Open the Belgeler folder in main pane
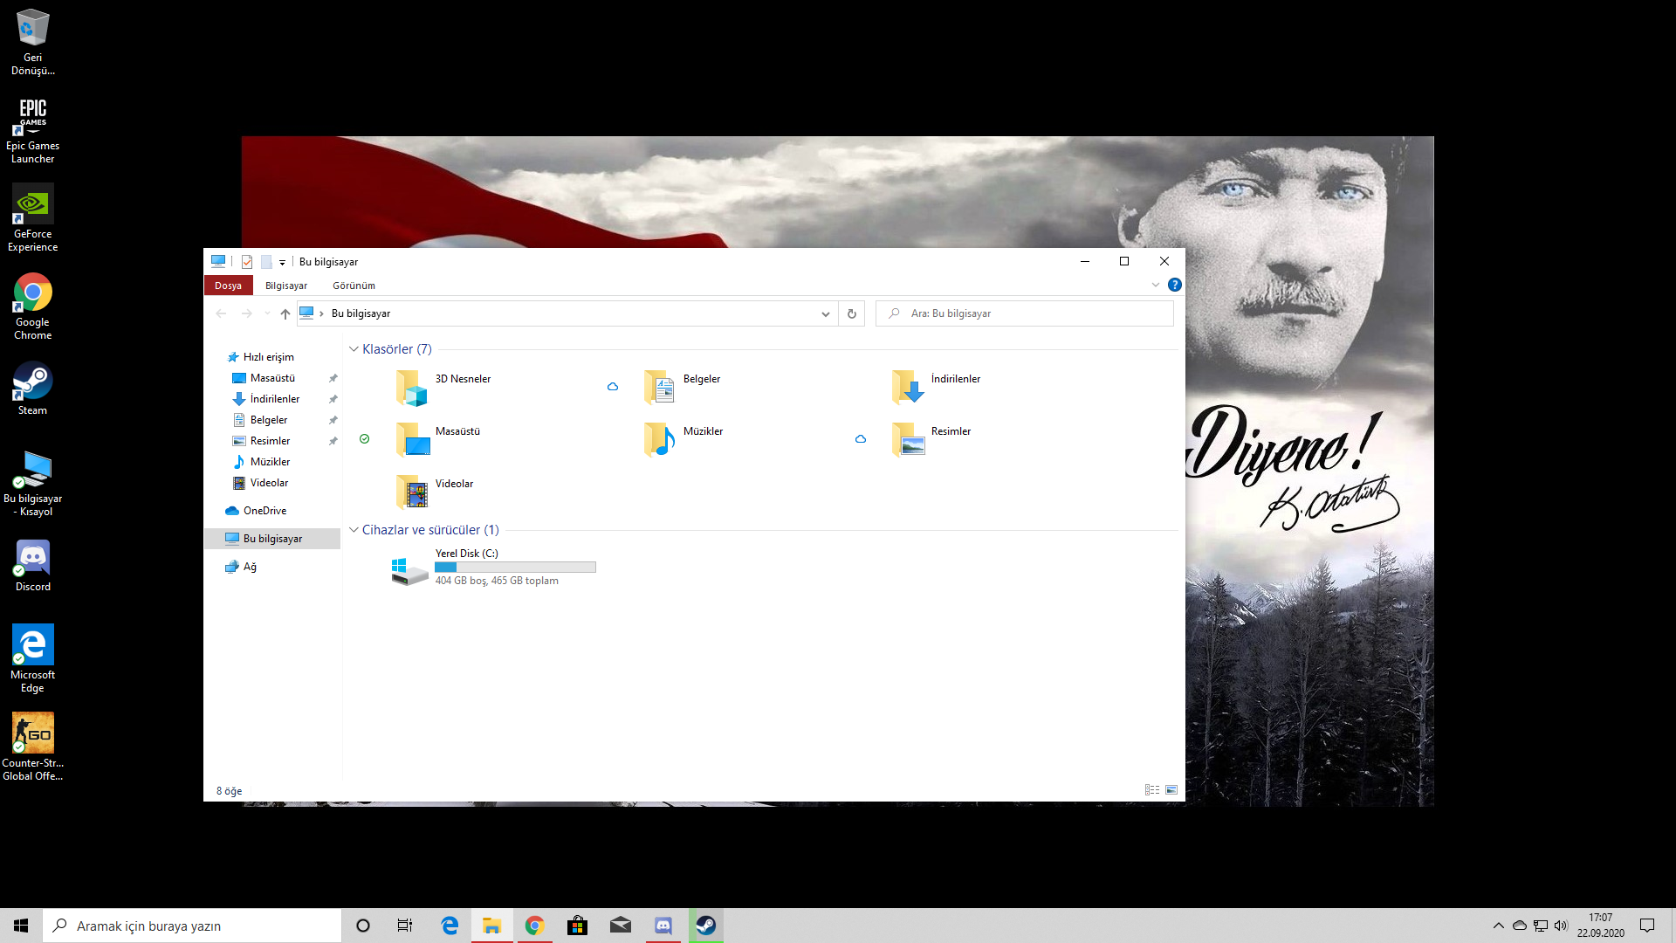The height and width of the screenshot is (943, 1676). point(683,387)
